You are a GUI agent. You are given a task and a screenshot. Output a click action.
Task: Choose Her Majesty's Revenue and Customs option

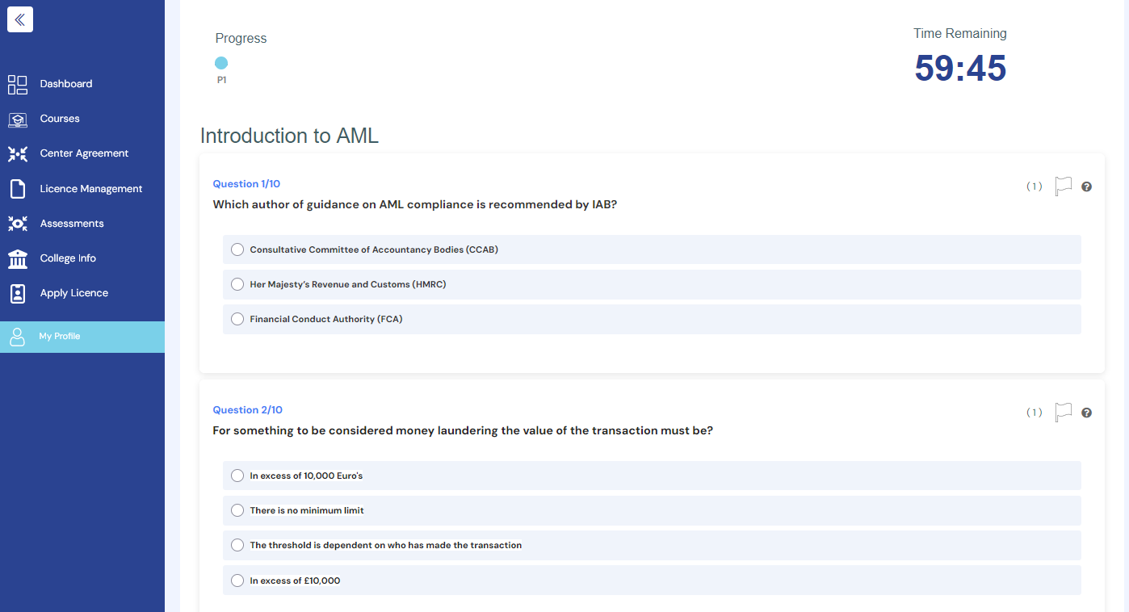click(x=237, y=284)
